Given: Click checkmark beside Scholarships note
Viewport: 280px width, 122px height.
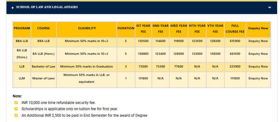Looking at the screenshot, I should pos(16,109).
